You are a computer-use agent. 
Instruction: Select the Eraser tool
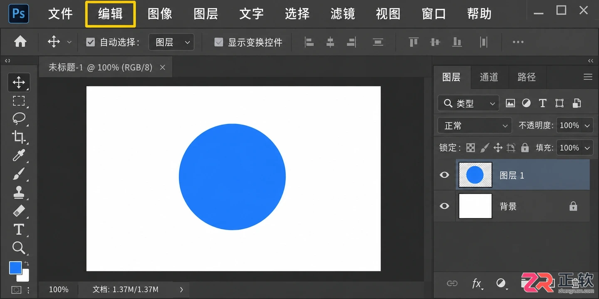pos(19,211)
